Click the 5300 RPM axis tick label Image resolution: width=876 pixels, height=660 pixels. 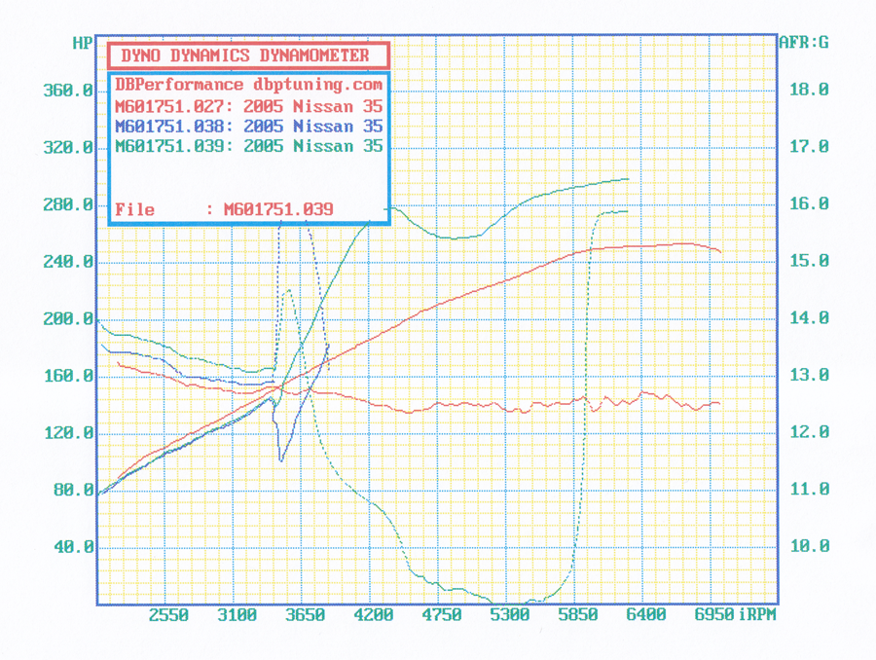click(509, 615)
